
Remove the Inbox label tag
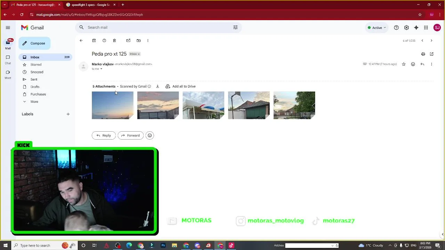tap(139, 54)
